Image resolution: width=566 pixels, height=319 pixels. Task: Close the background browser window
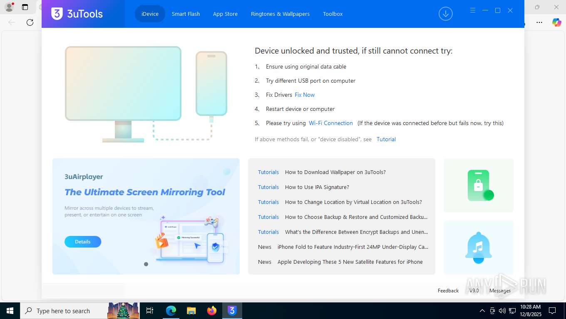(x=556, y=7)
